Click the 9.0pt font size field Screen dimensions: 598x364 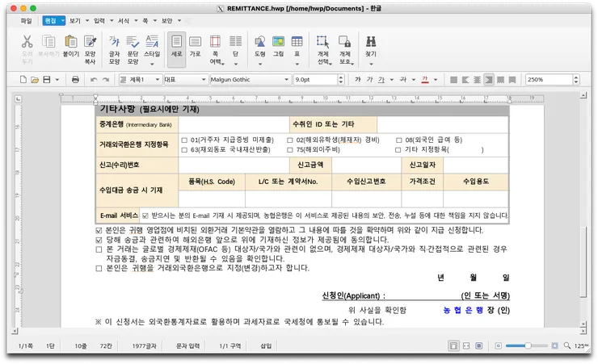[316, 80]
